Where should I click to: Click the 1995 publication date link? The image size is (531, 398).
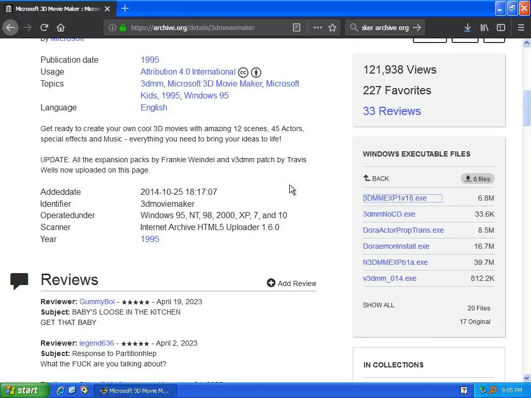(x=150, y=60)
